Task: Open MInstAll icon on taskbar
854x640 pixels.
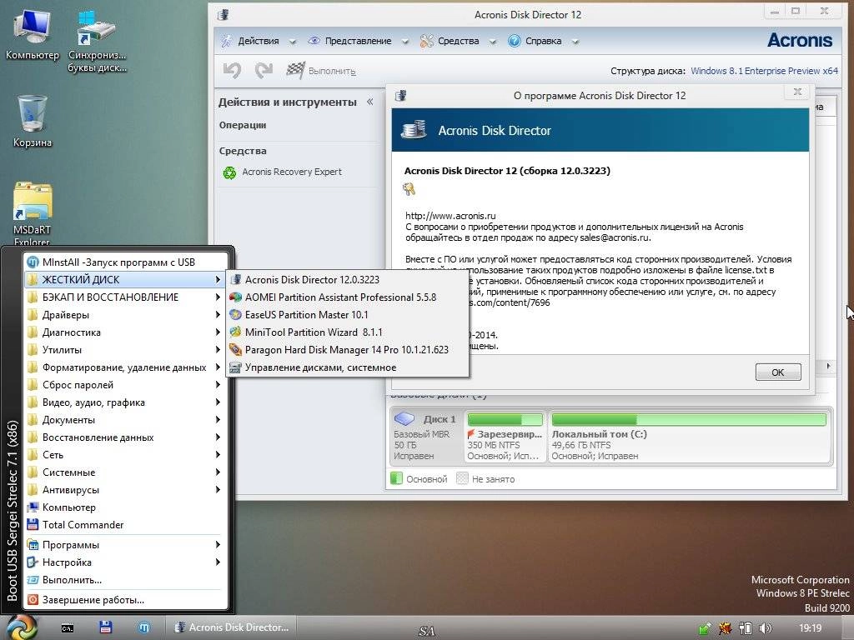Action: [x=143, y=627]
